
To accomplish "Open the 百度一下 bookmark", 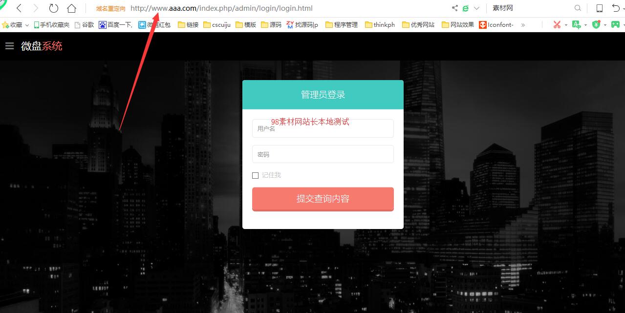I will pos(117,24).
